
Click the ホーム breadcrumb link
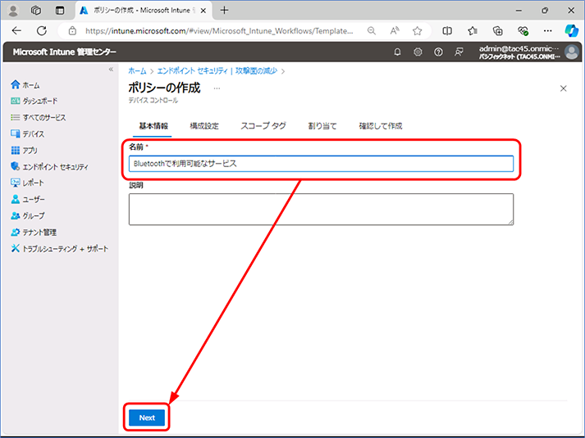[x=137, y=71]
